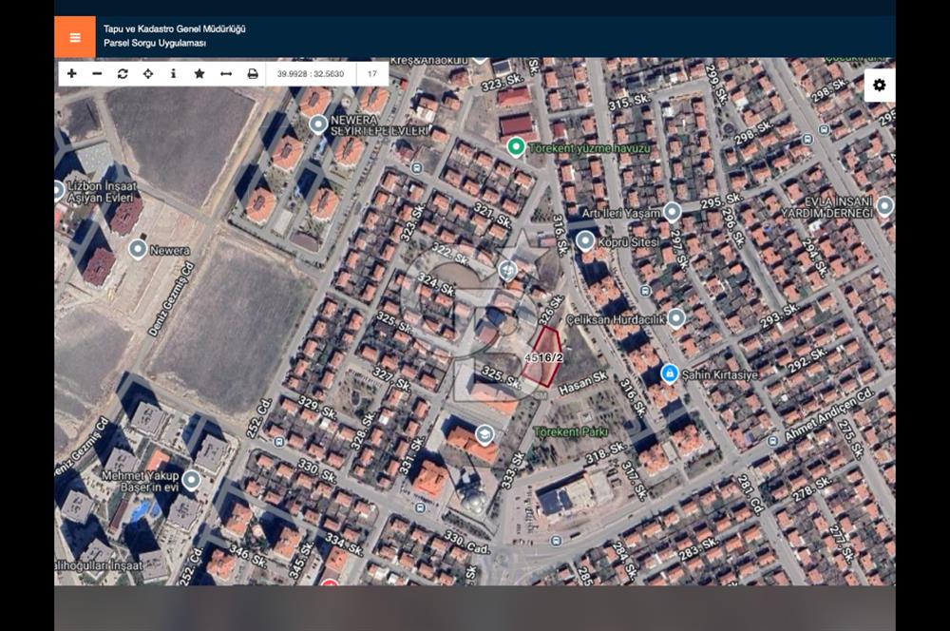Activate the crosshair locate tool
The height and width of the screenshot is (631, 950).
point(148,73)
